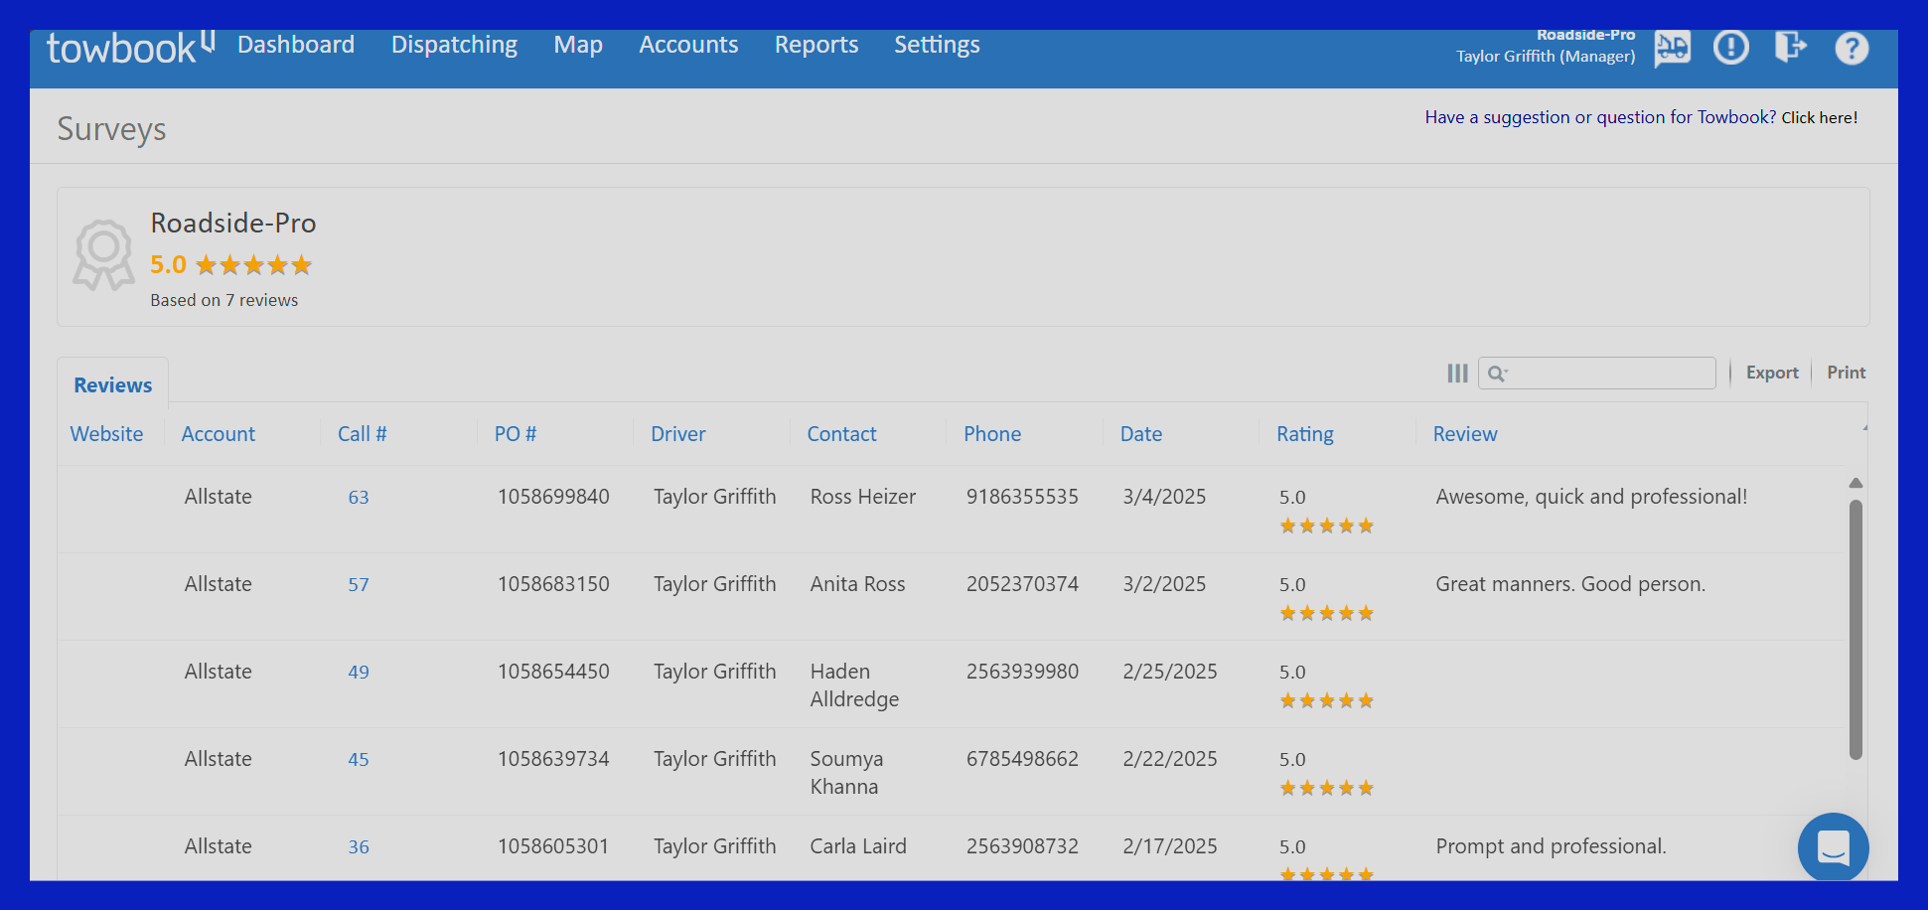Select contact Ross Heizer
Viewport: 1928px width, 910px height.
(862, 497)
